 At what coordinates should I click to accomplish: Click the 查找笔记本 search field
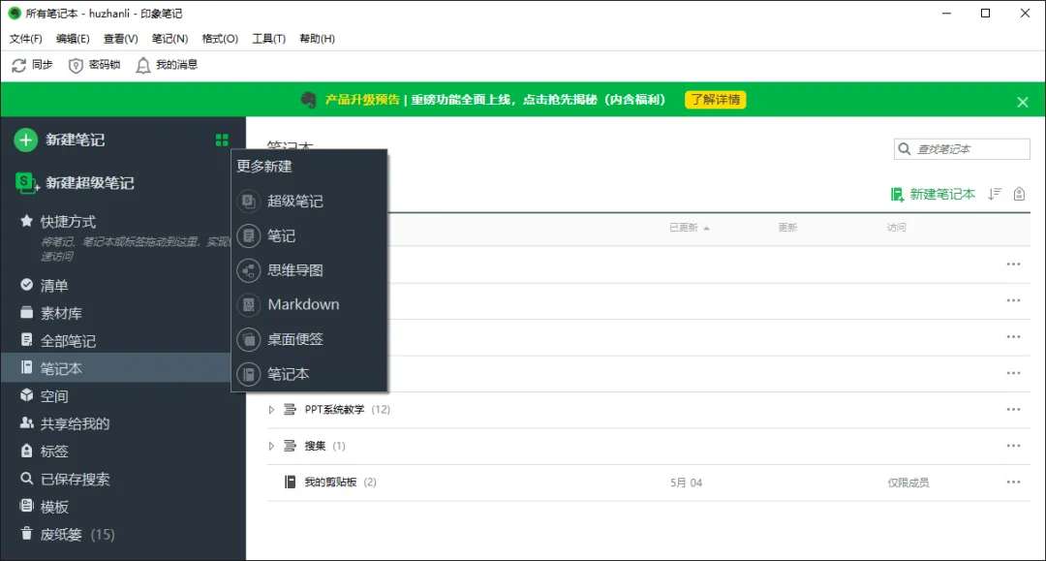click(x=962, y=149)
